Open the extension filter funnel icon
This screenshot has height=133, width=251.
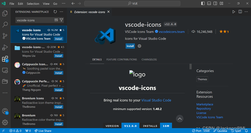[61, 20]
